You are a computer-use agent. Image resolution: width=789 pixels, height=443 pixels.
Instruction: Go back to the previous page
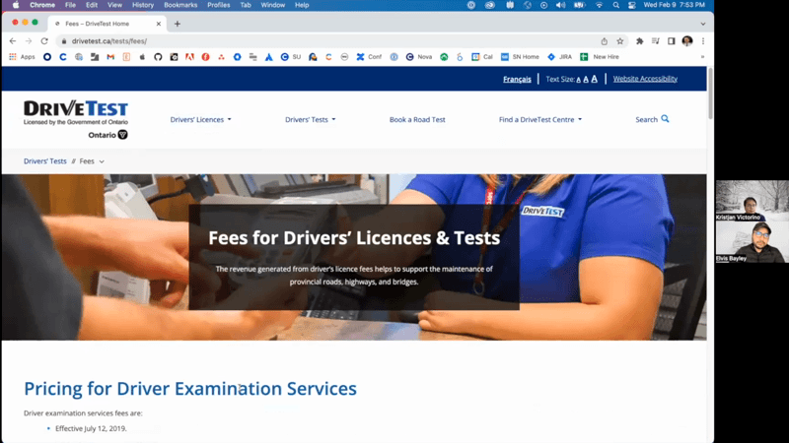point(13,41)
